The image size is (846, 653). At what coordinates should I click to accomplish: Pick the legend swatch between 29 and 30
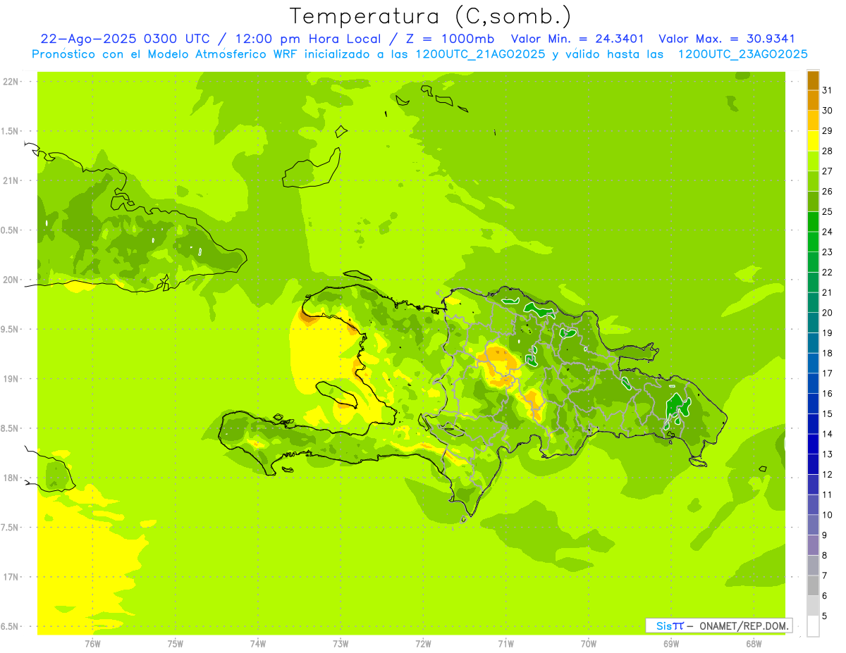(813, 120)
